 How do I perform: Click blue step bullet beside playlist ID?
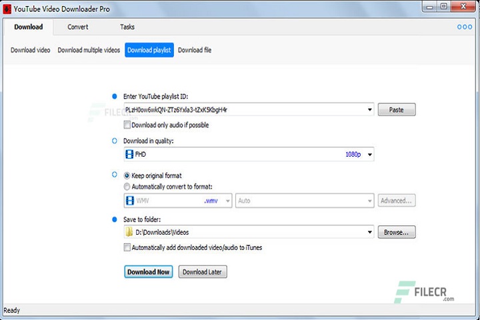pyautogui.click(x=115, y=97)
